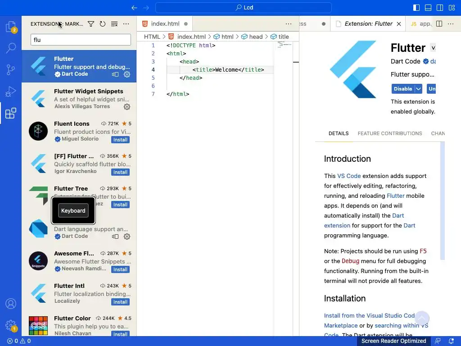Viewport: 461px width, 346px height.
Task: Install Awesome Flutter Snippets extension
Action: [120, 269]
